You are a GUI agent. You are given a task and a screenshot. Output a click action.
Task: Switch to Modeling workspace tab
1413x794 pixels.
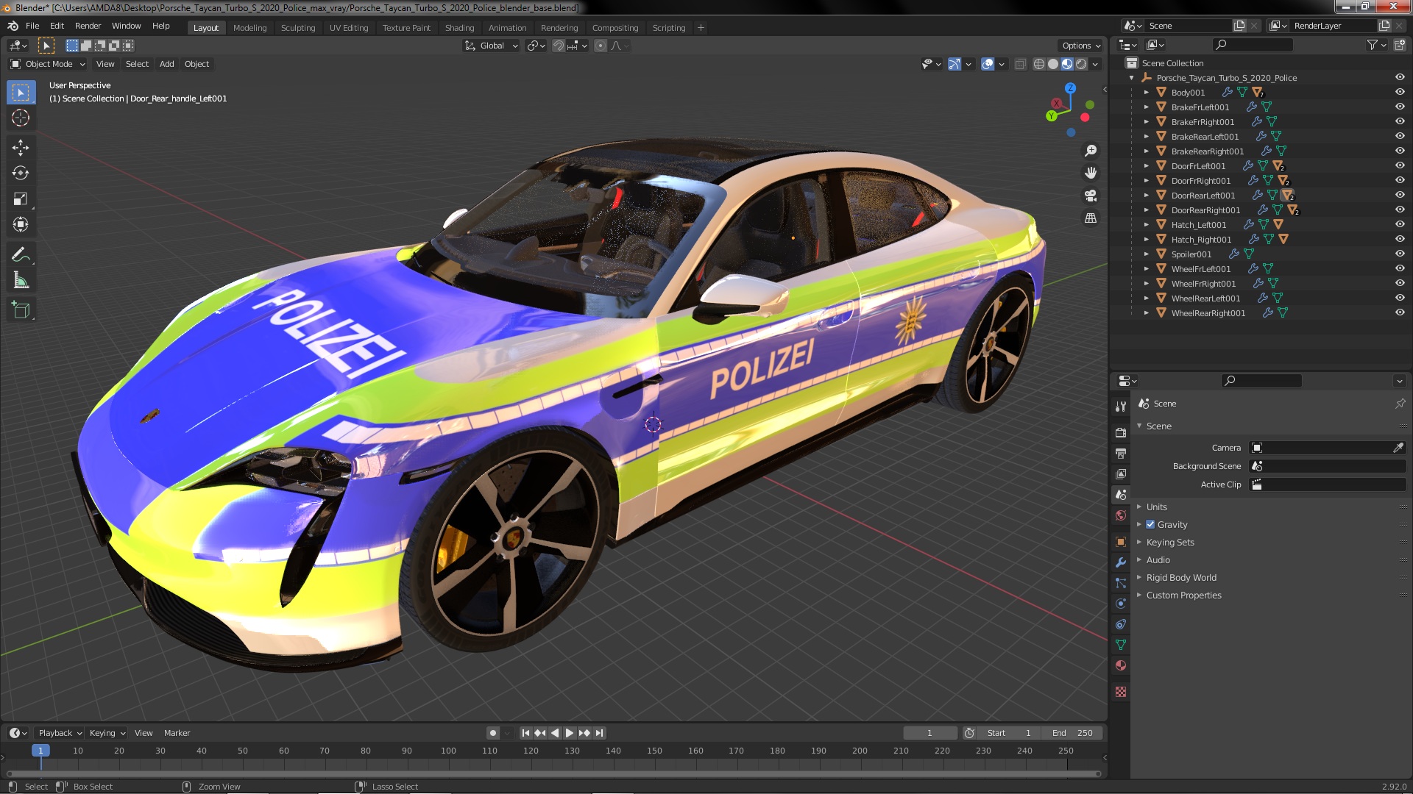[249, 28]
